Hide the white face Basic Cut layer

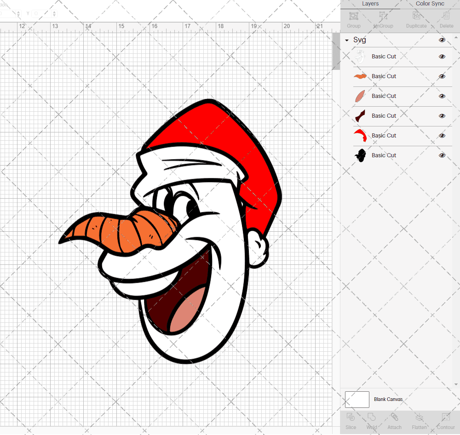pos(442,57)
